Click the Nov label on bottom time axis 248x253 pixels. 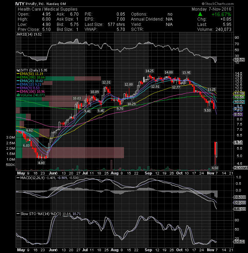(210, 250)
